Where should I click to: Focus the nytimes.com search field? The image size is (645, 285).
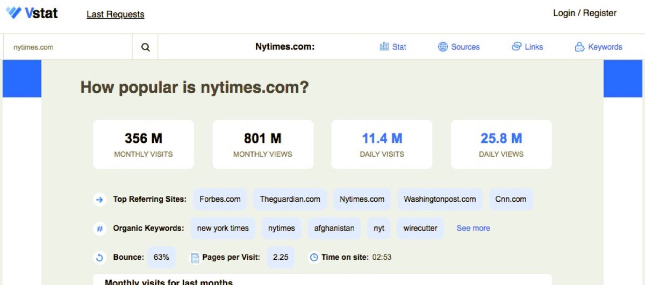click(68, 47)
